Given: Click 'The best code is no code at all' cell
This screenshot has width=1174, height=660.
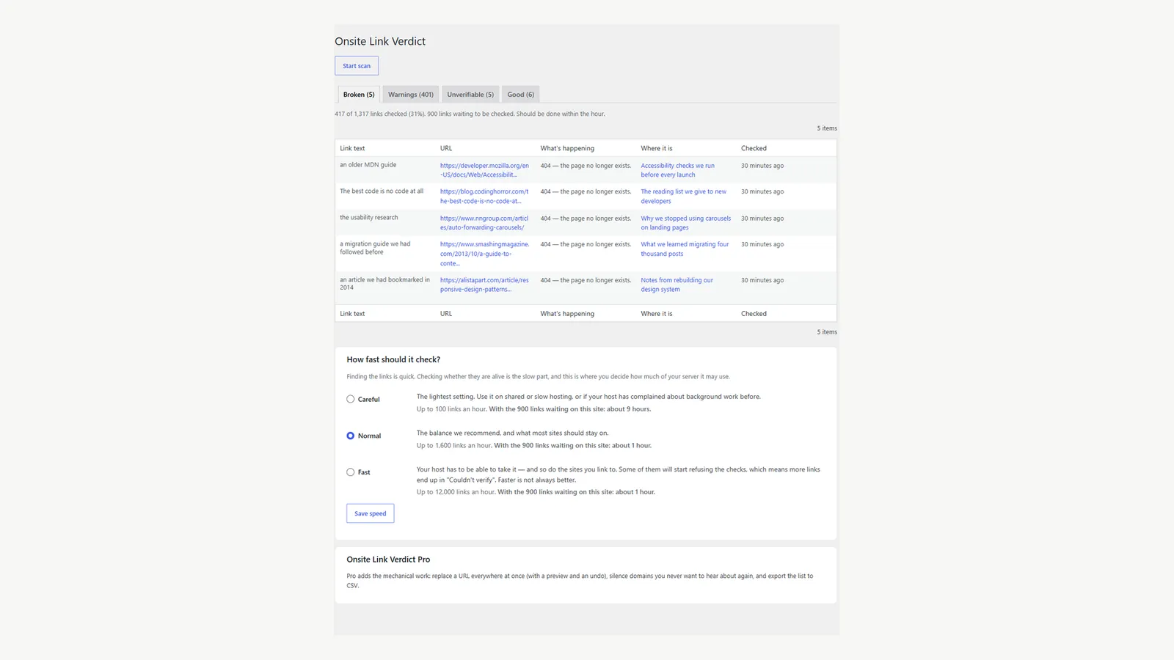Looking at the screenshot, I should point(382,191).
